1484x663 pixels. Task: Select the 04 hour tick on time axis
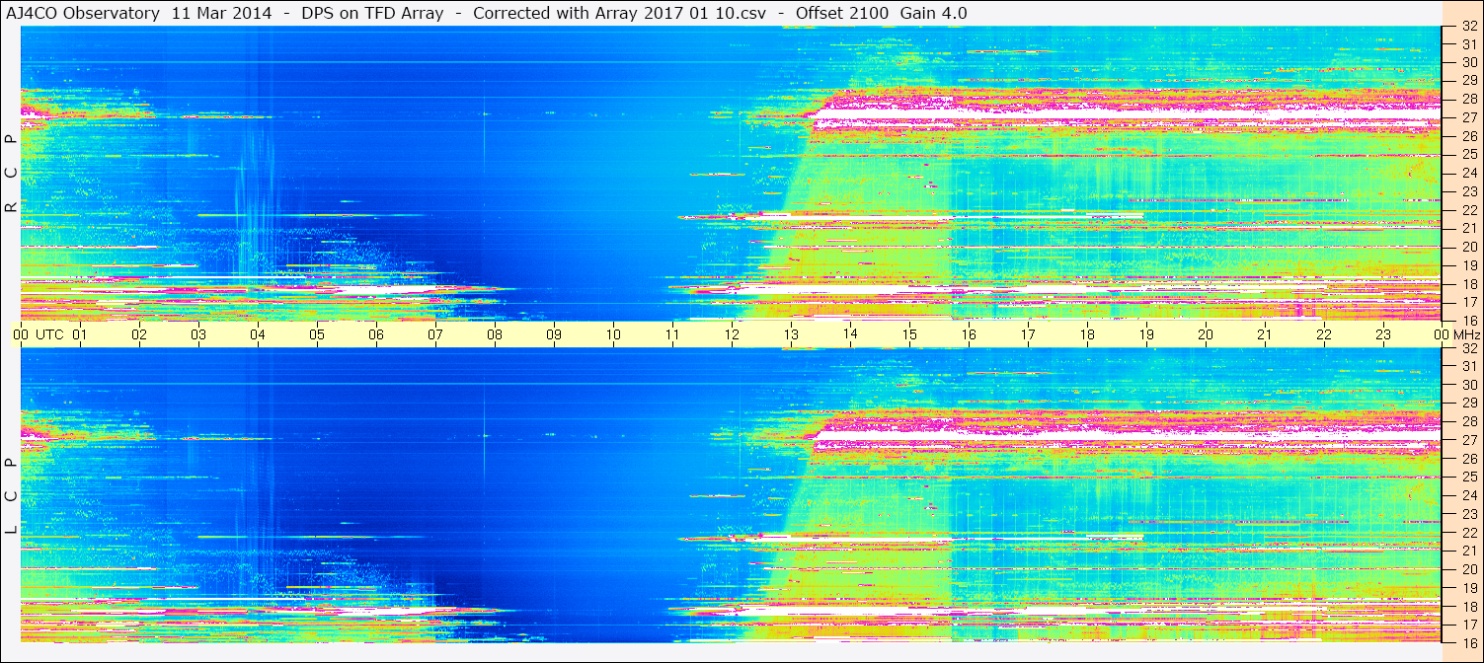[258, 334]
